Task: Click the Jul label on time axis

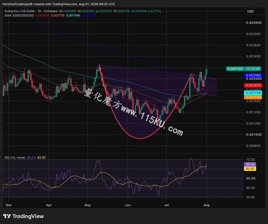Action: [x=166, y=205]
